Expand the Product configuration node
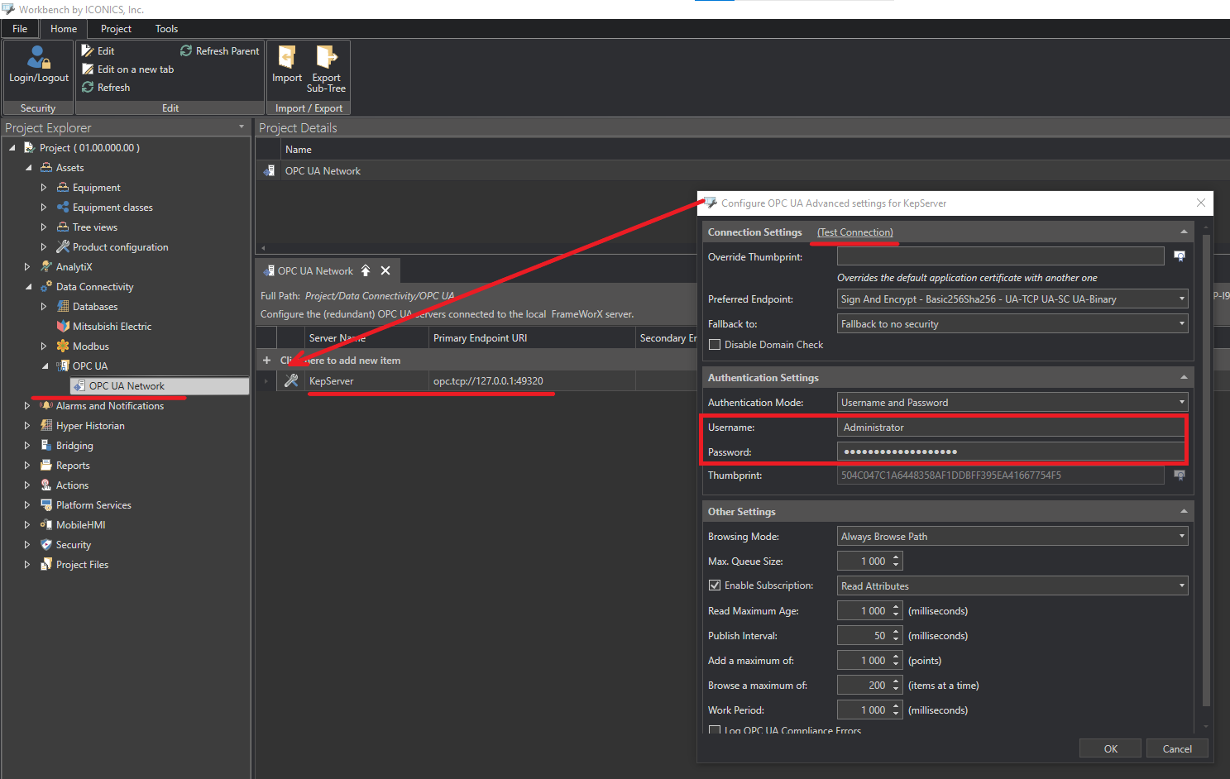The height and width of the screenshot is (779, 1230). pos(44,247)
